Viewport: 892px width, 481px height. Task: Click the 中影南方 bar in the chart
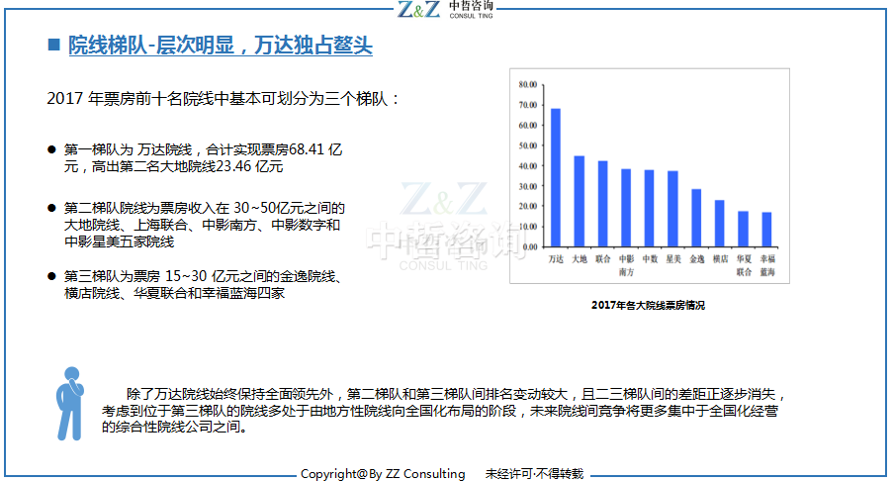[x=626, y=208]
